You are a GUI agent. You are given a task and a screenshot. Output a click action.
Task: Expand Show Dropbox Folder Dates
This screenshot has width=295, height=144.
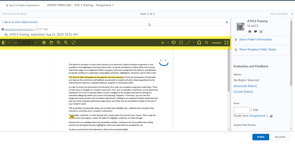tap(258, 49)
